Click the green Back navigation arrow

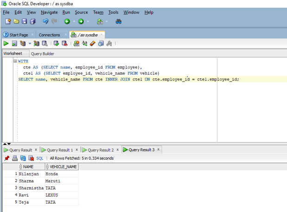67,21
